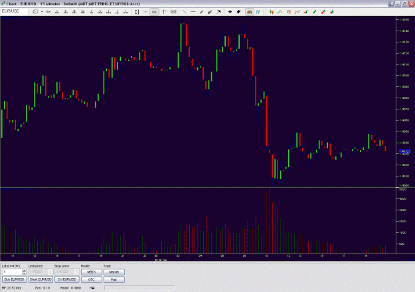Open the small arrow dropdown next to globe icon
The image size is (415, 292).
tap(42, 12)
